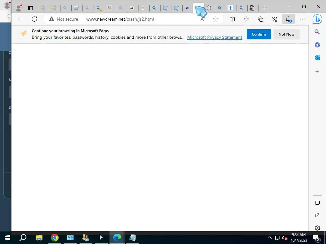
Task: Show hidden system tray icons
Action: coord(269,238)
